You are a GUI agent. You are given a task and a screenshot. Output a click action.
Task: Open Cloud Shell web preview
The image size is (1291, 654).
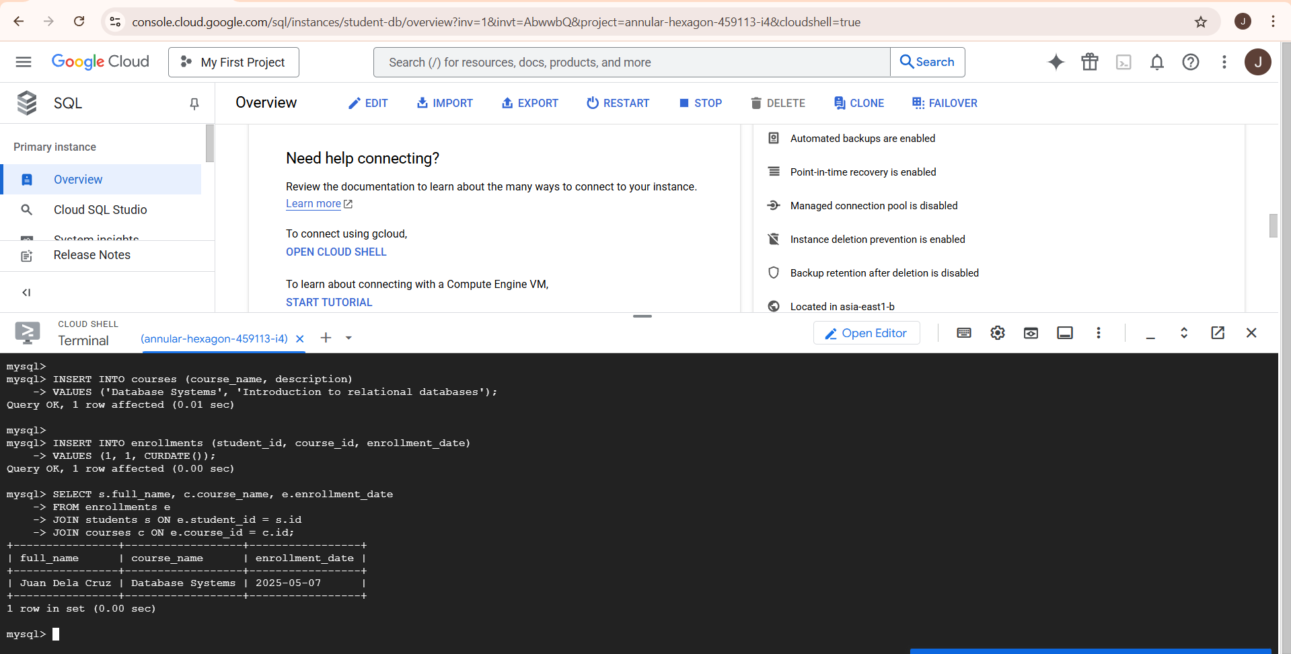(x=1031, y=333)
